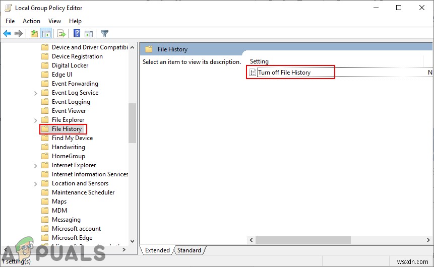Select the Digital Locker folder
Image resolution: width=434 pixels, height=267 pixels.
pos(70,65)
